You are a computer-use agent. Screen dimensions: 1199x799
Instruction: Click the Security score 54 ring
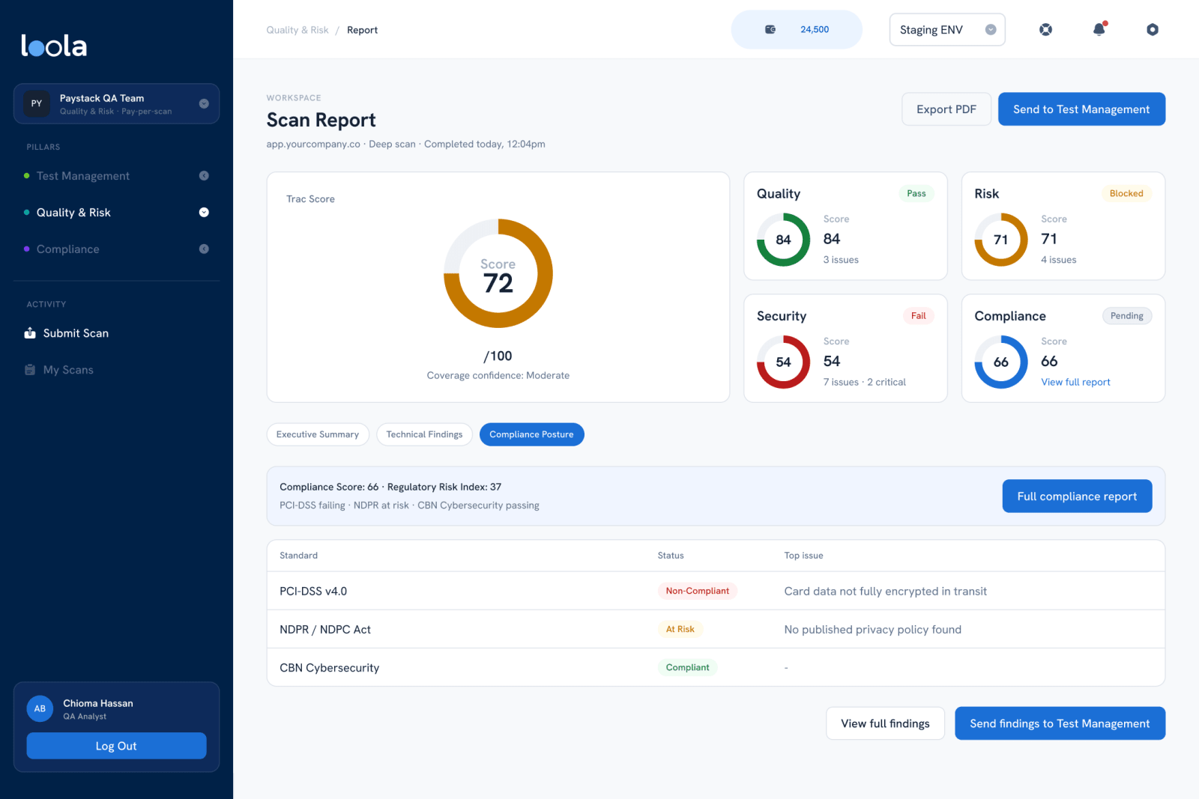[783, 362]
